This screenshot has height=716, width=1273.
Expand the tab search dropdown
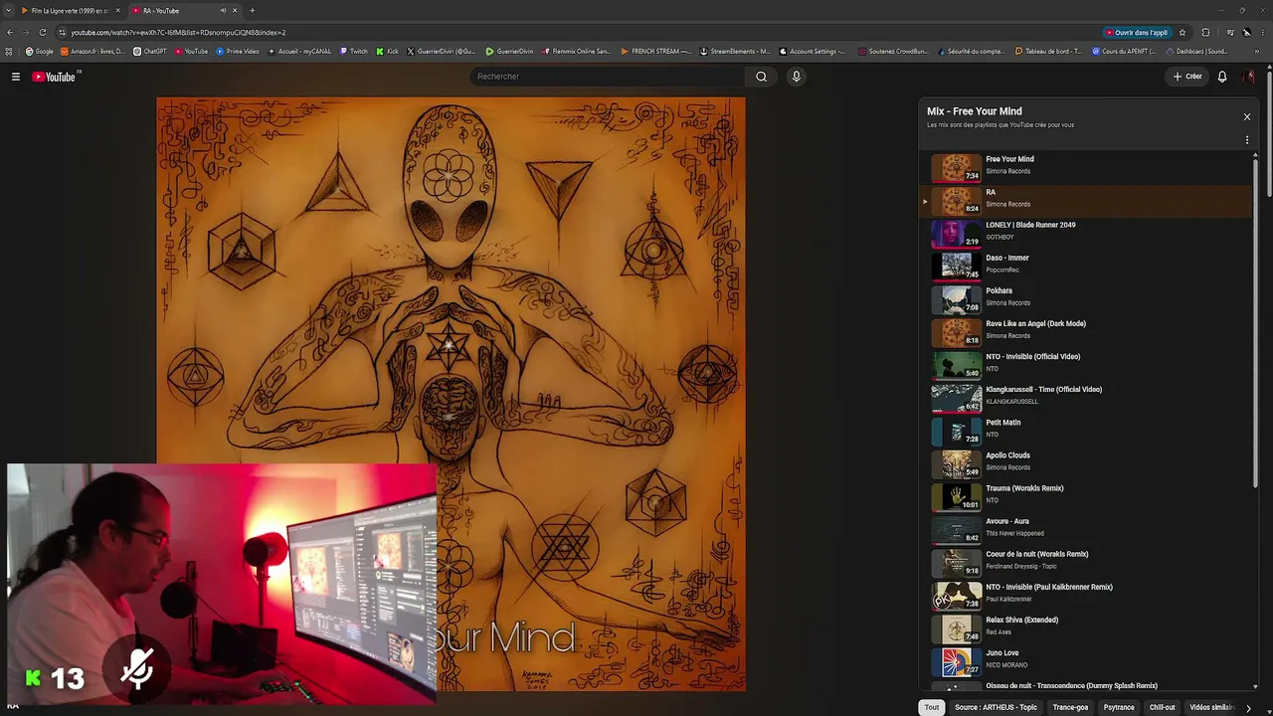9,11
